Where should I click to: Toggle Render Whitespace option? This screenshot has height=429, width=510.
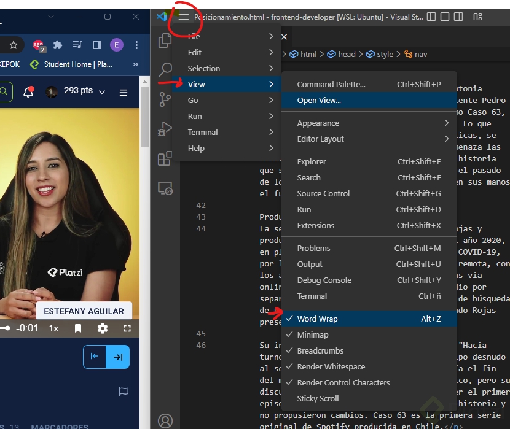pyautogui.click(x=369, y=366)
